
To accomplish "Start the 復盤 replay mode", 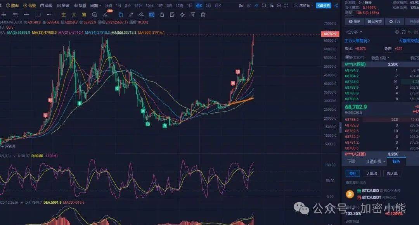I will click(x=80, y=5).
